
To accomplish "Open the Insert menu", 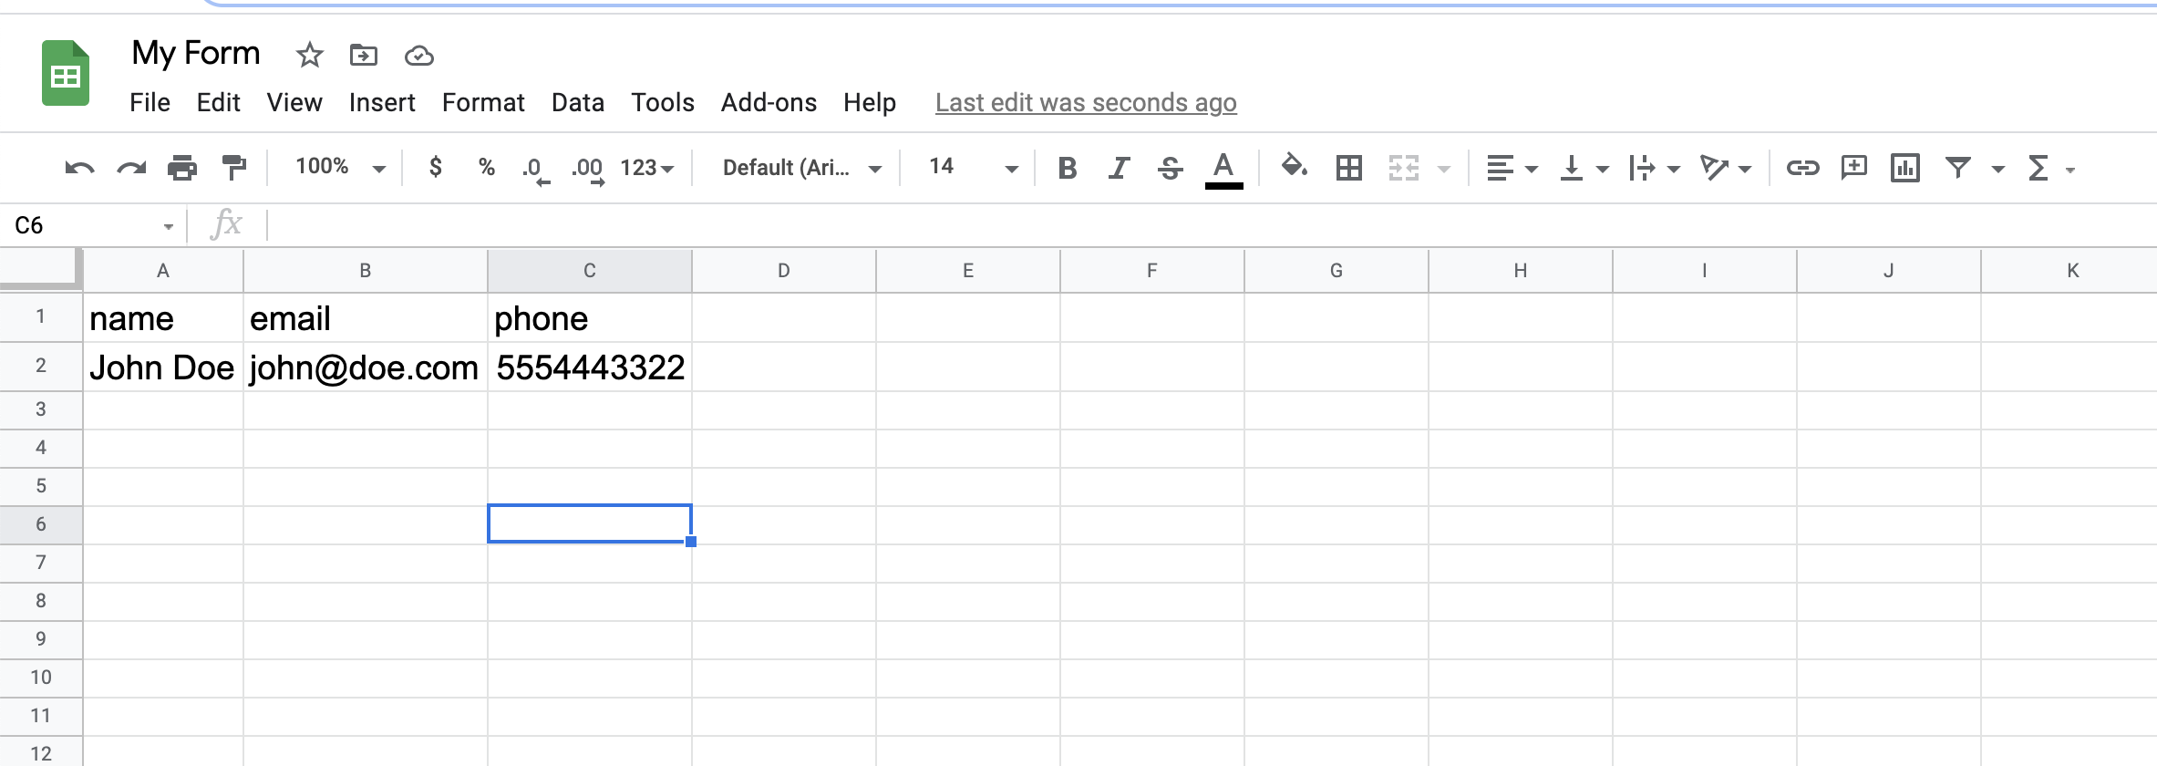I will [x=382, y=102].
